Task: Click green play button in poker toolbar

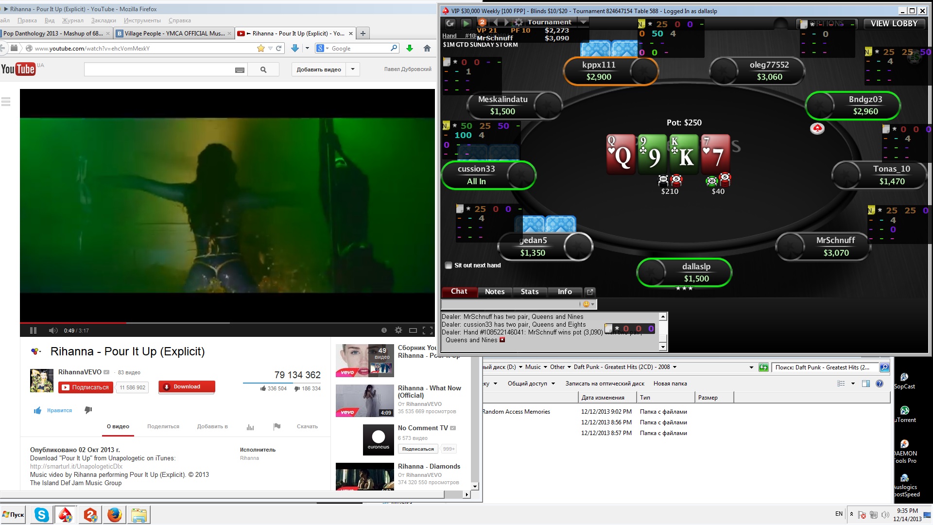Action: click(466, 23)
